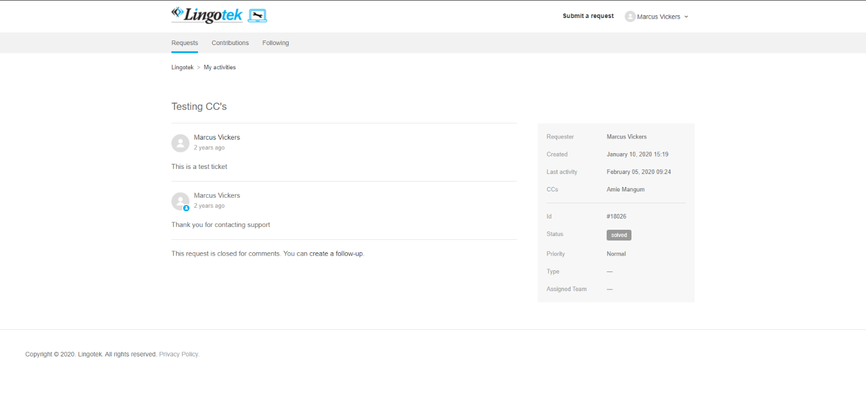Viewport: 866px width, 406px height.
Task: Click the user avatar in top header
Action: [630, 17]
